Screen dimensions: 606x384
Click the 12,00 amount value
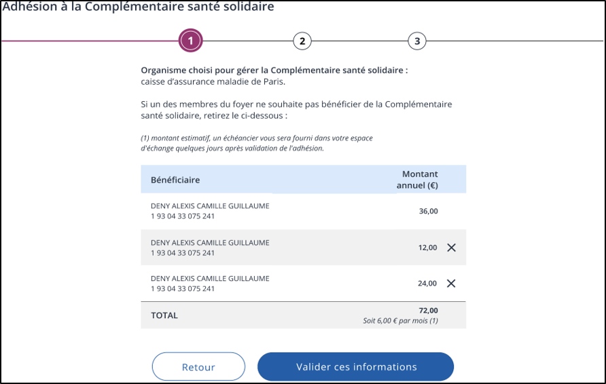point(428,248)
